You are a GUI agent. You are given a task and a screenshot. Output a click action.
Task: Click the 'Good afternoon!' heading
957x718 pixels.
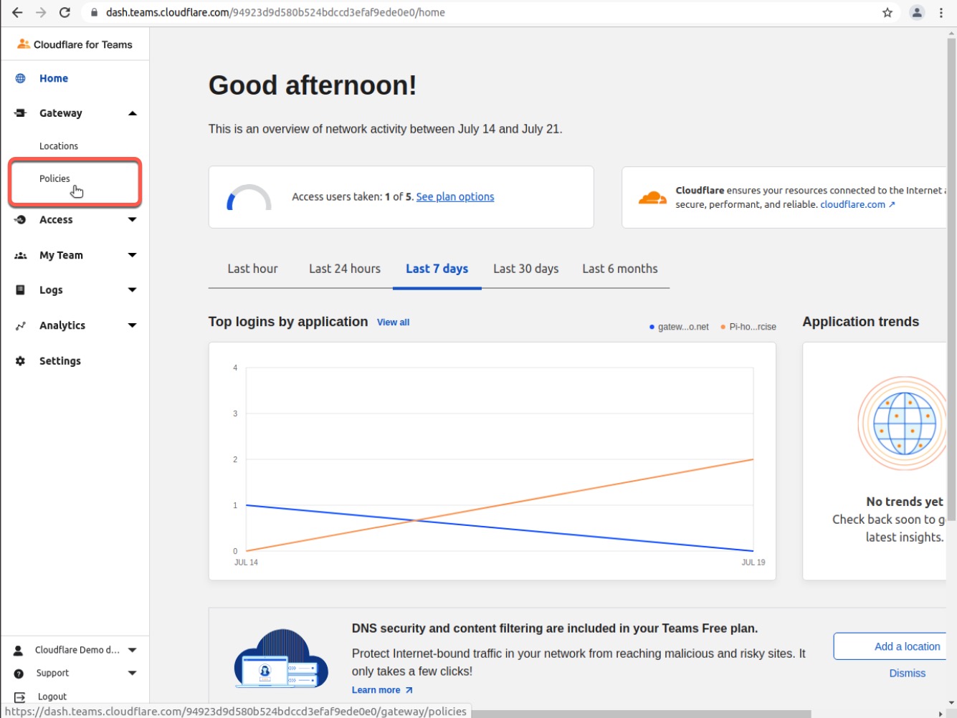[313, 85]
